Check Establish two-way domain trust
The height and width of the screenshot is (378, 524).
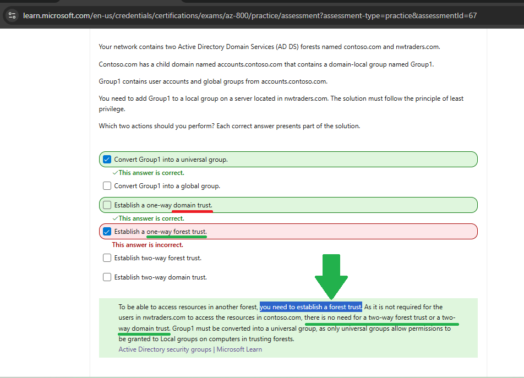[x=107, y=277]
